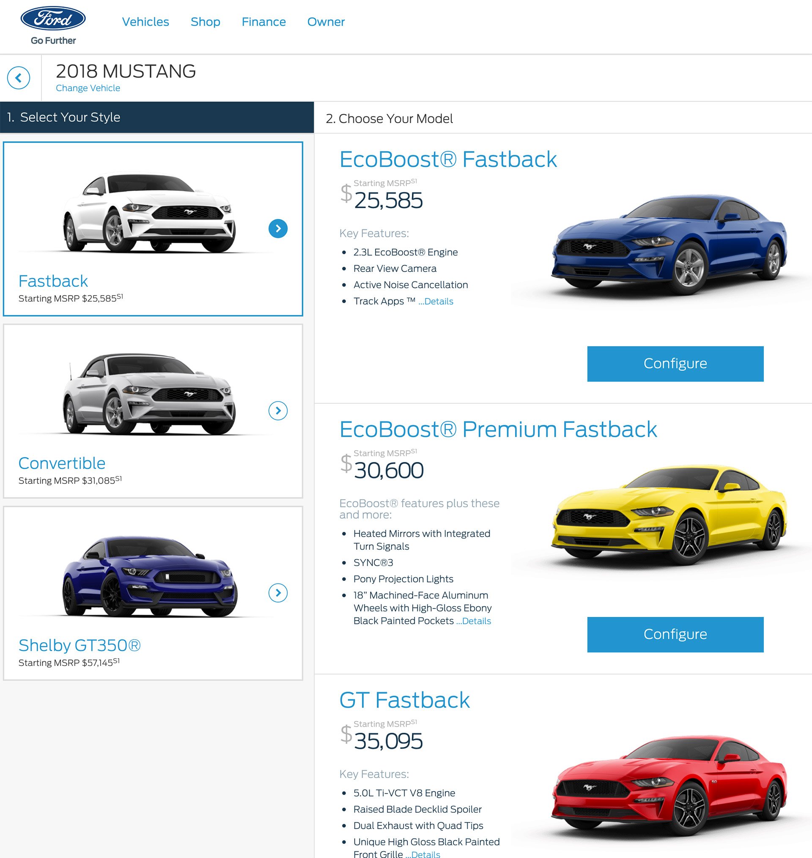Open the Vehicles menu item
The image size is (812, 858).
coord(145,22)
